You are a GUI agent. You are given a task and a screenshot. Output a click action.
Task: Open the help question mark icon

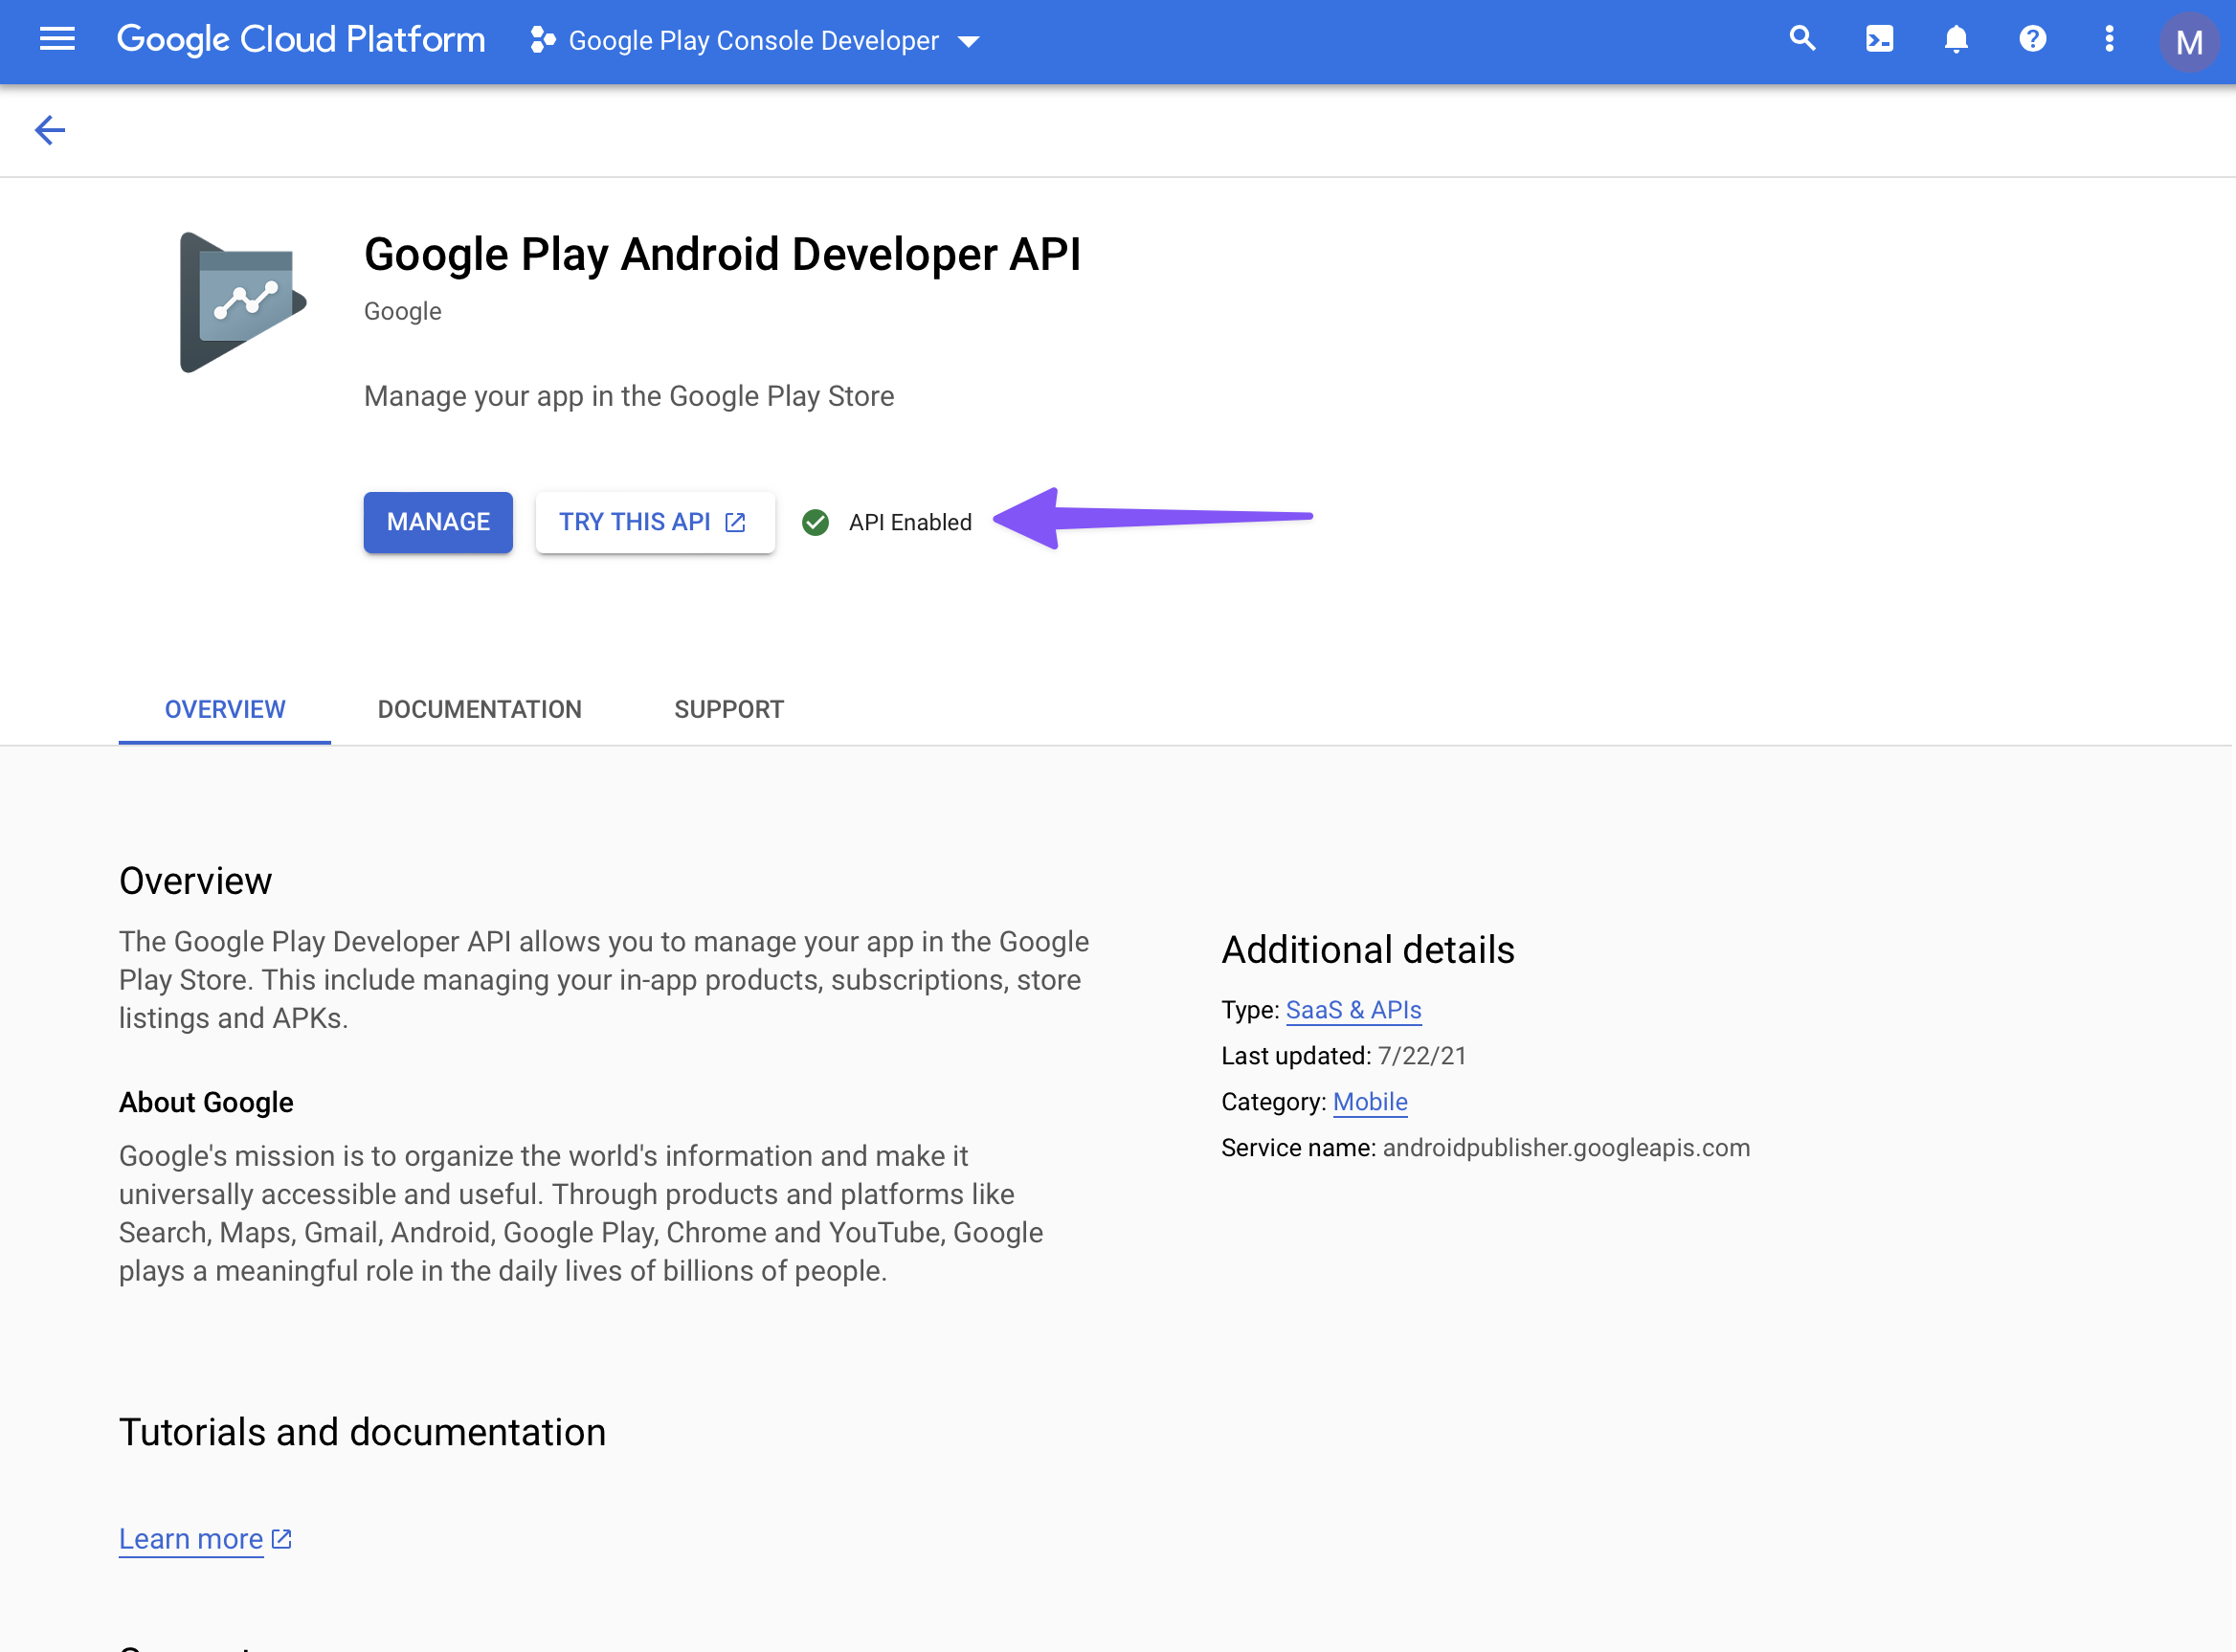point(2032,40)
